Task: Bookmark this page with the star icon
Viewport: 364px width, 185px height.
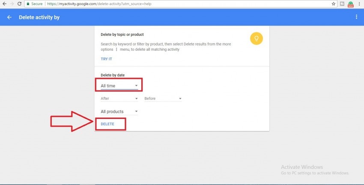Action: pyautogui.click(x=334, y=4)
